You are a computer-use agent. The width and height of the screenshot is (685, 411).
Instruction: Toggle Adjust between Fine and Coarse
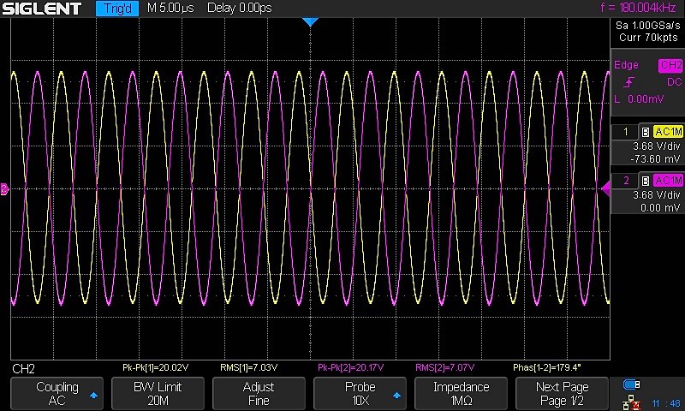tap(258, 394)
